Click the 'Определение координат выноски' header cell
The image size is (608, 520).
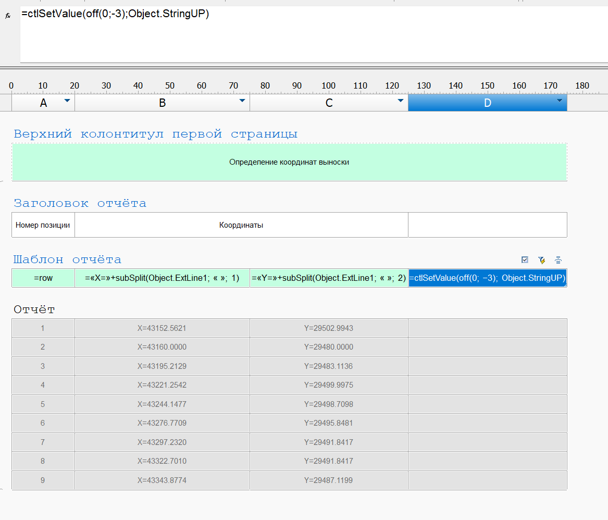[x=289, y=162]
